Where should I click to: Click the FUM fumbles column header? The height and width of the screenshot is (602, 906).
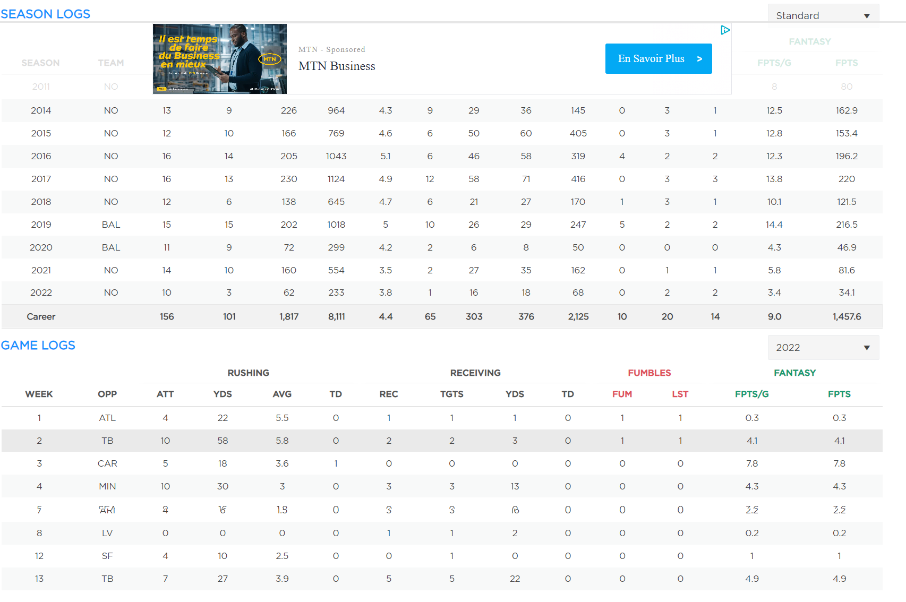[622, 394]
